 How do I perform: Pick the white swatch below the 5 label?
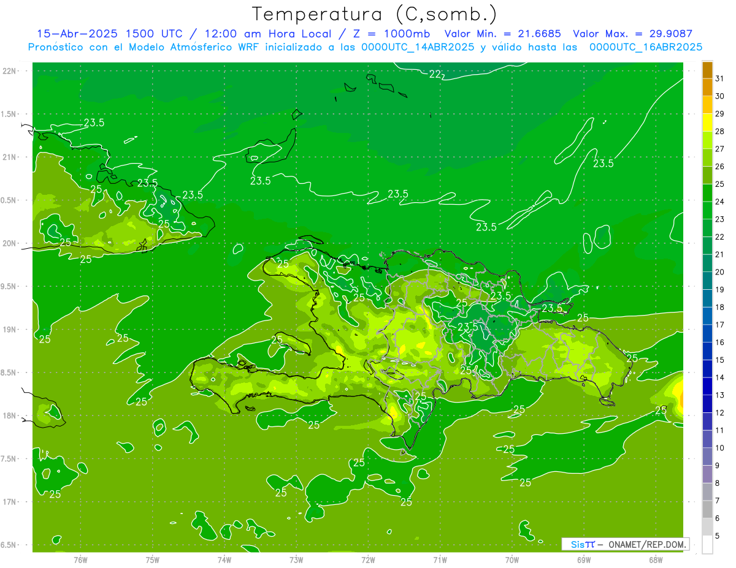tap(707, 544)
